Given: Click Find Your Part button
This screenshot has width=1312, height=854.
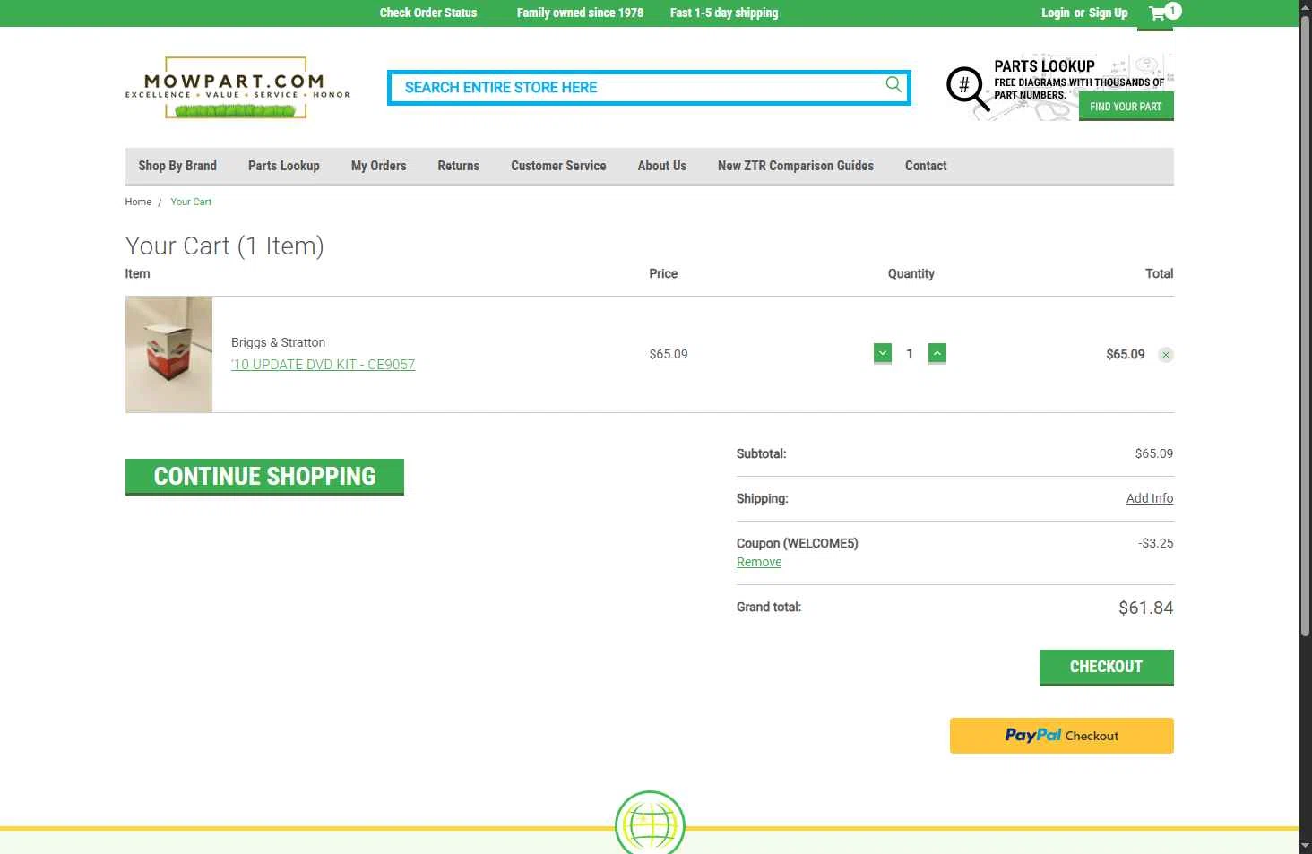Looking at the screenshot, I should click(x=1126, y=106).
